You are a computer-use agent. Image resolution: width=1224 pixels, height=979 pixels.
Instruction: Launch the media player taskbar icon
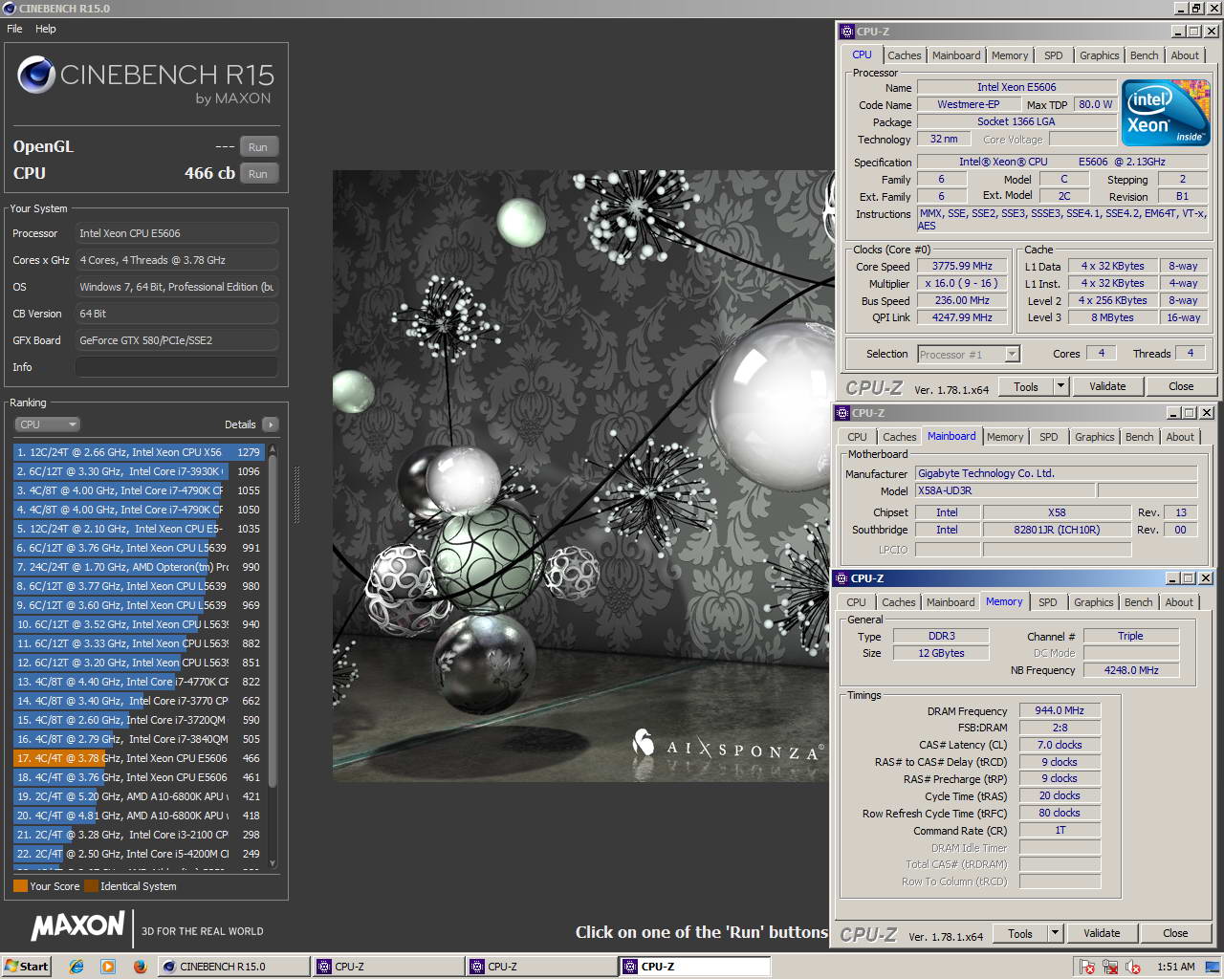[x=108, y=967]
